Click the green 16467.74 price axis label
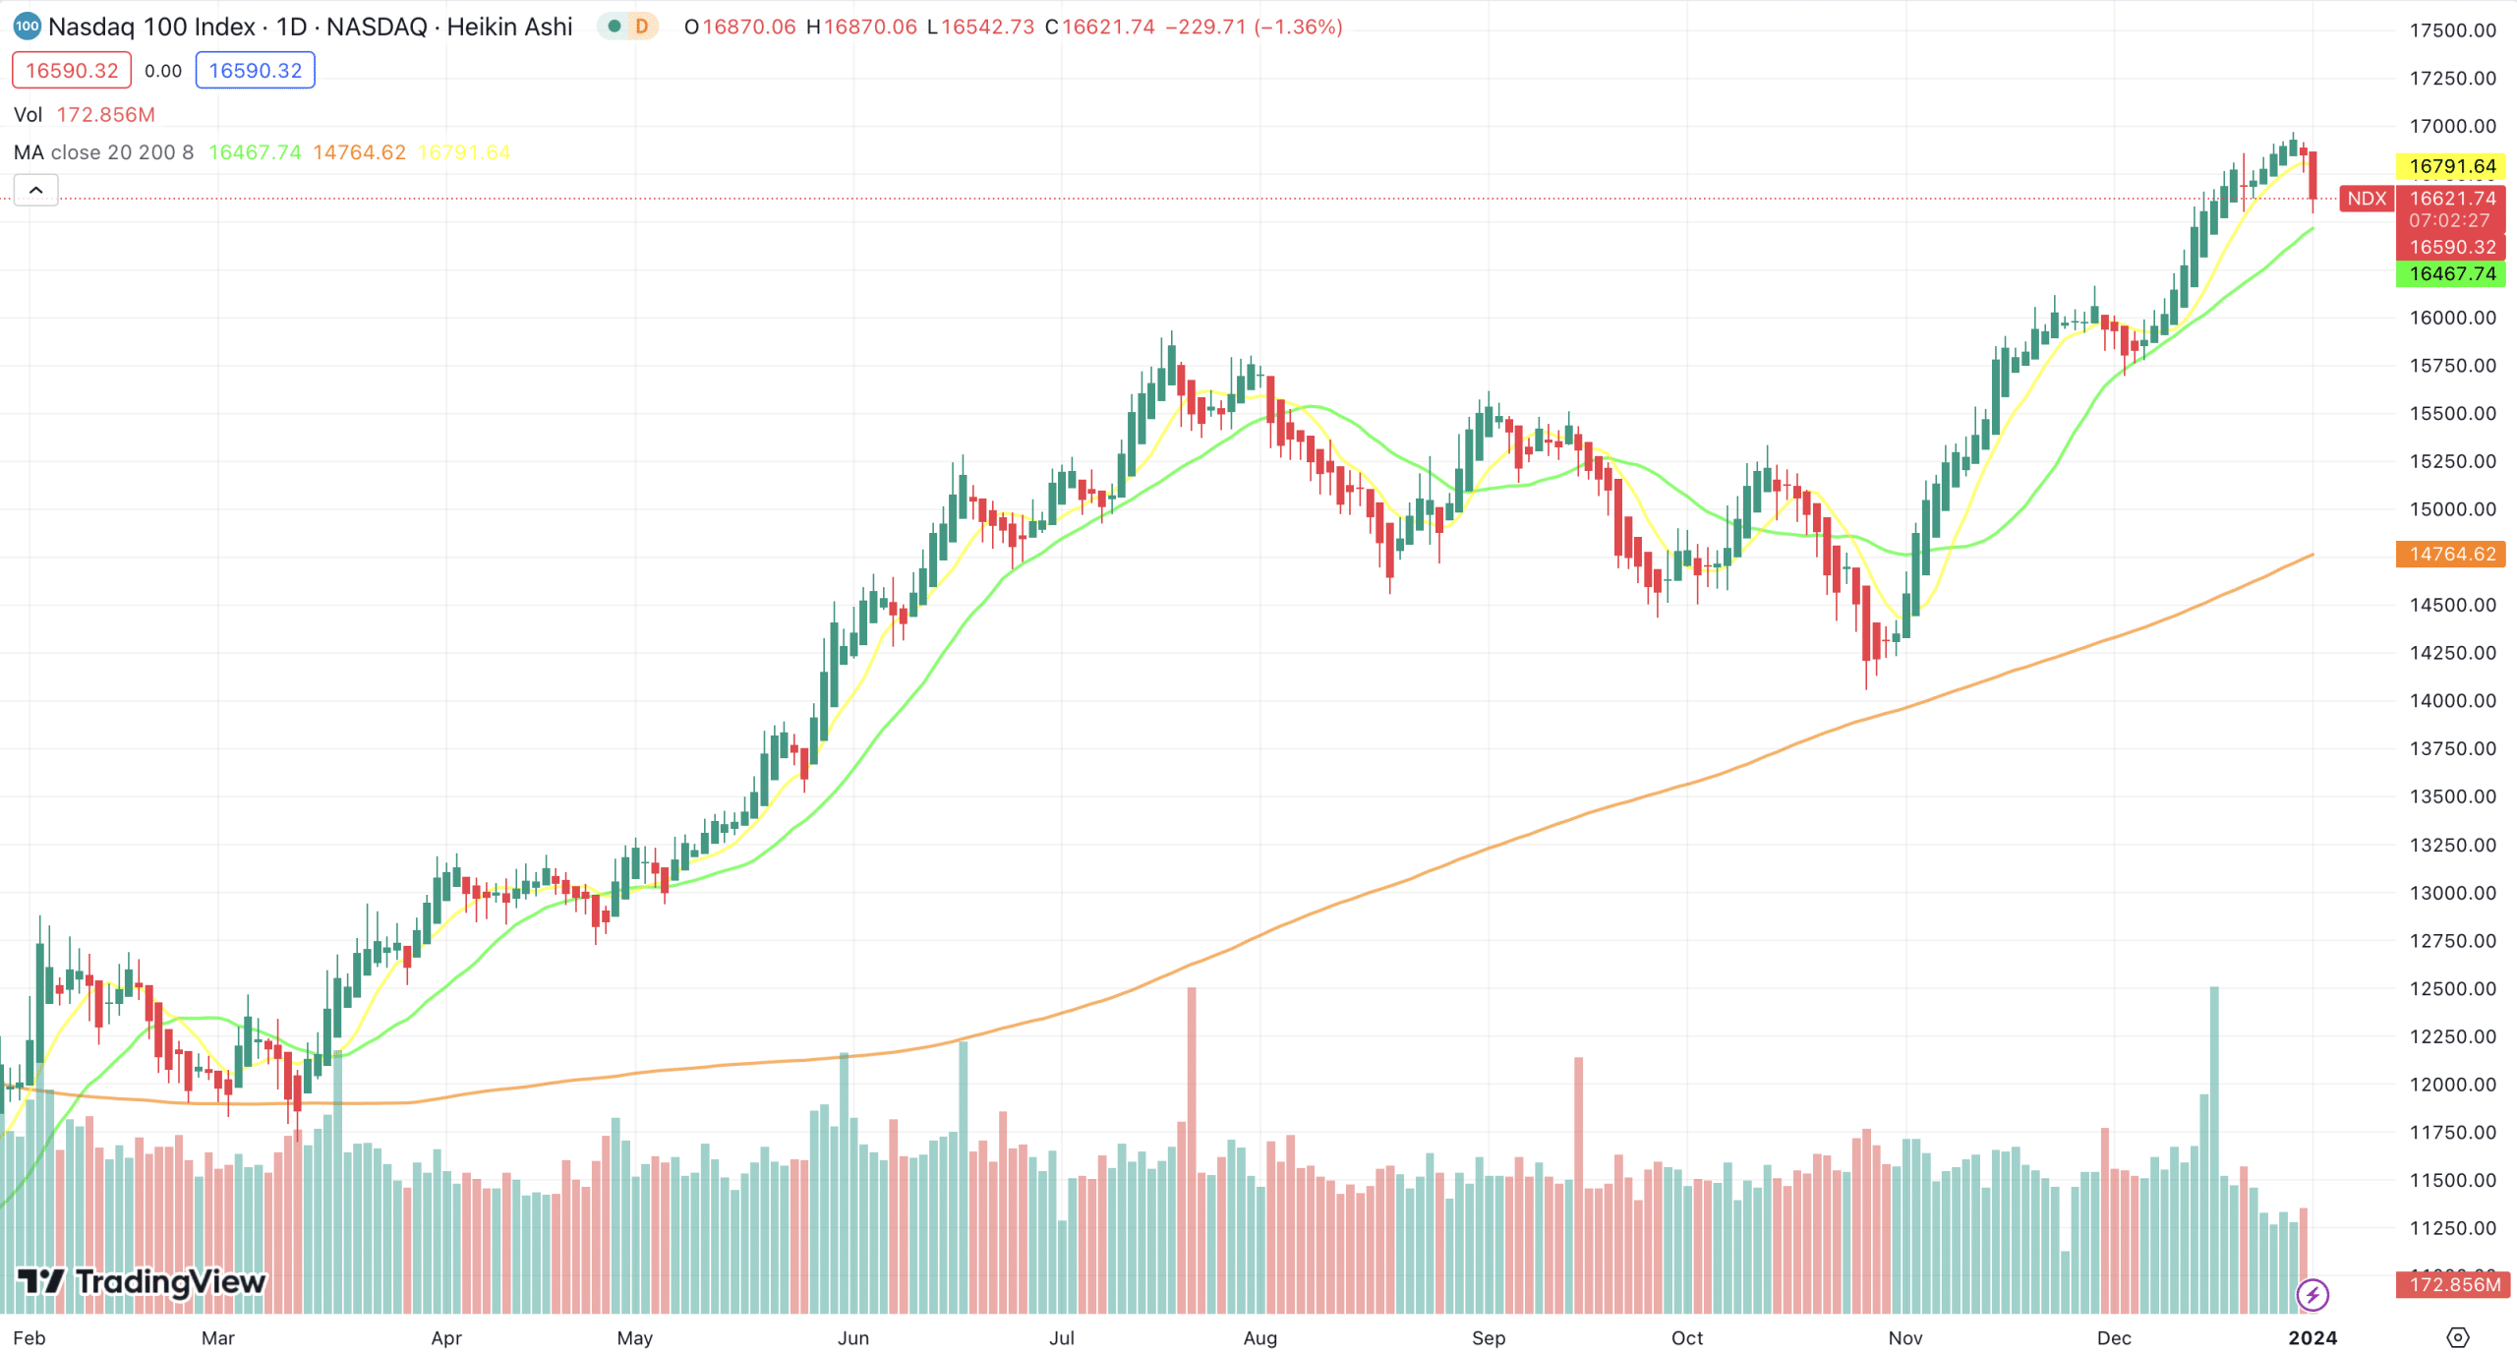Screen dimensions: 2517x1354 (2451, 273)
